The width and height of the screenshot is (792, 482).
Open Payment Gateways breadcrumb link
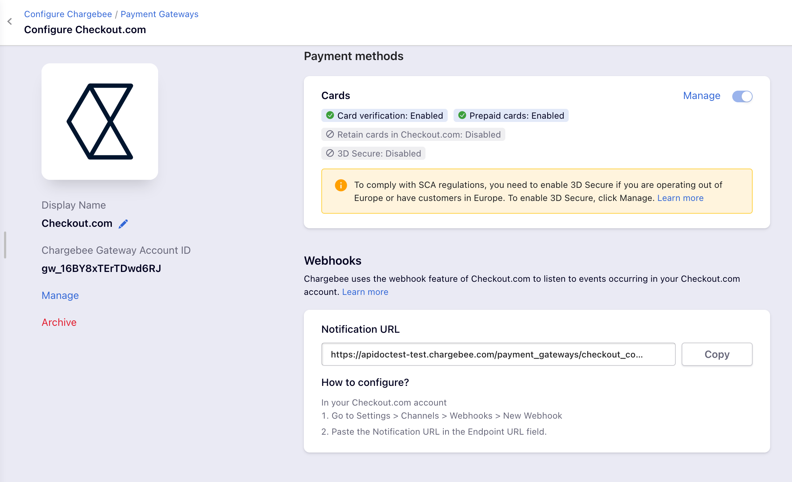point(160,14)
